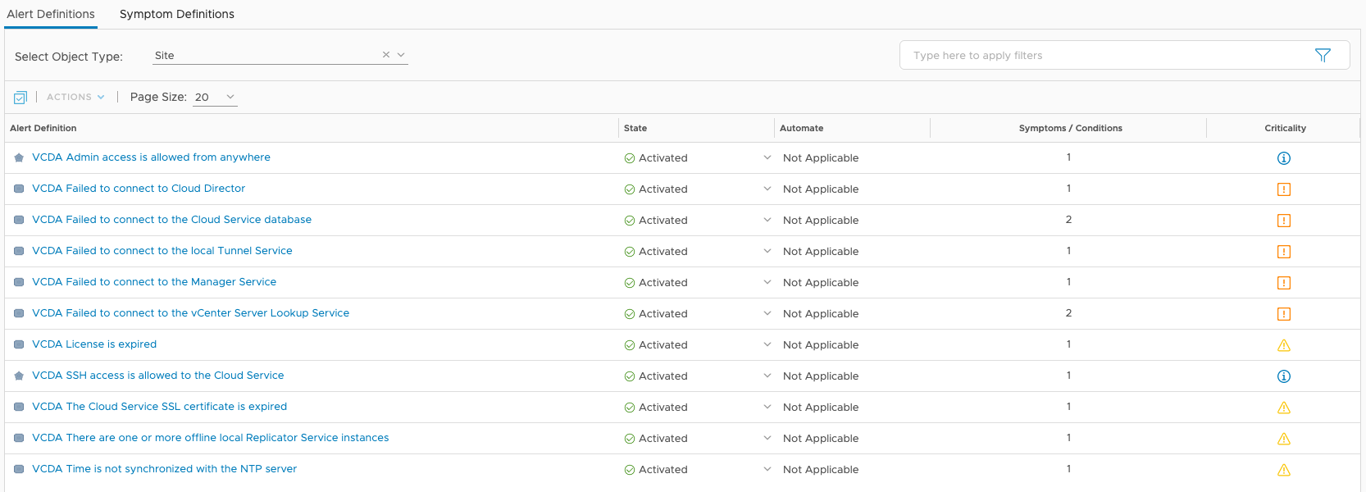Click the star icon beside VCDA SSH access
The image size is (1366, 492).
pyautogui.click(x=19, y=376)
